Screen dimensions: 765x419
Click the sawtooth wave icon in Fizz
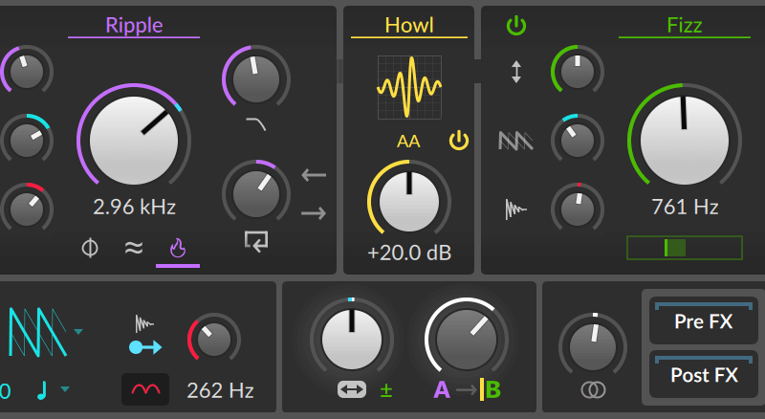[x=516, y=141]
